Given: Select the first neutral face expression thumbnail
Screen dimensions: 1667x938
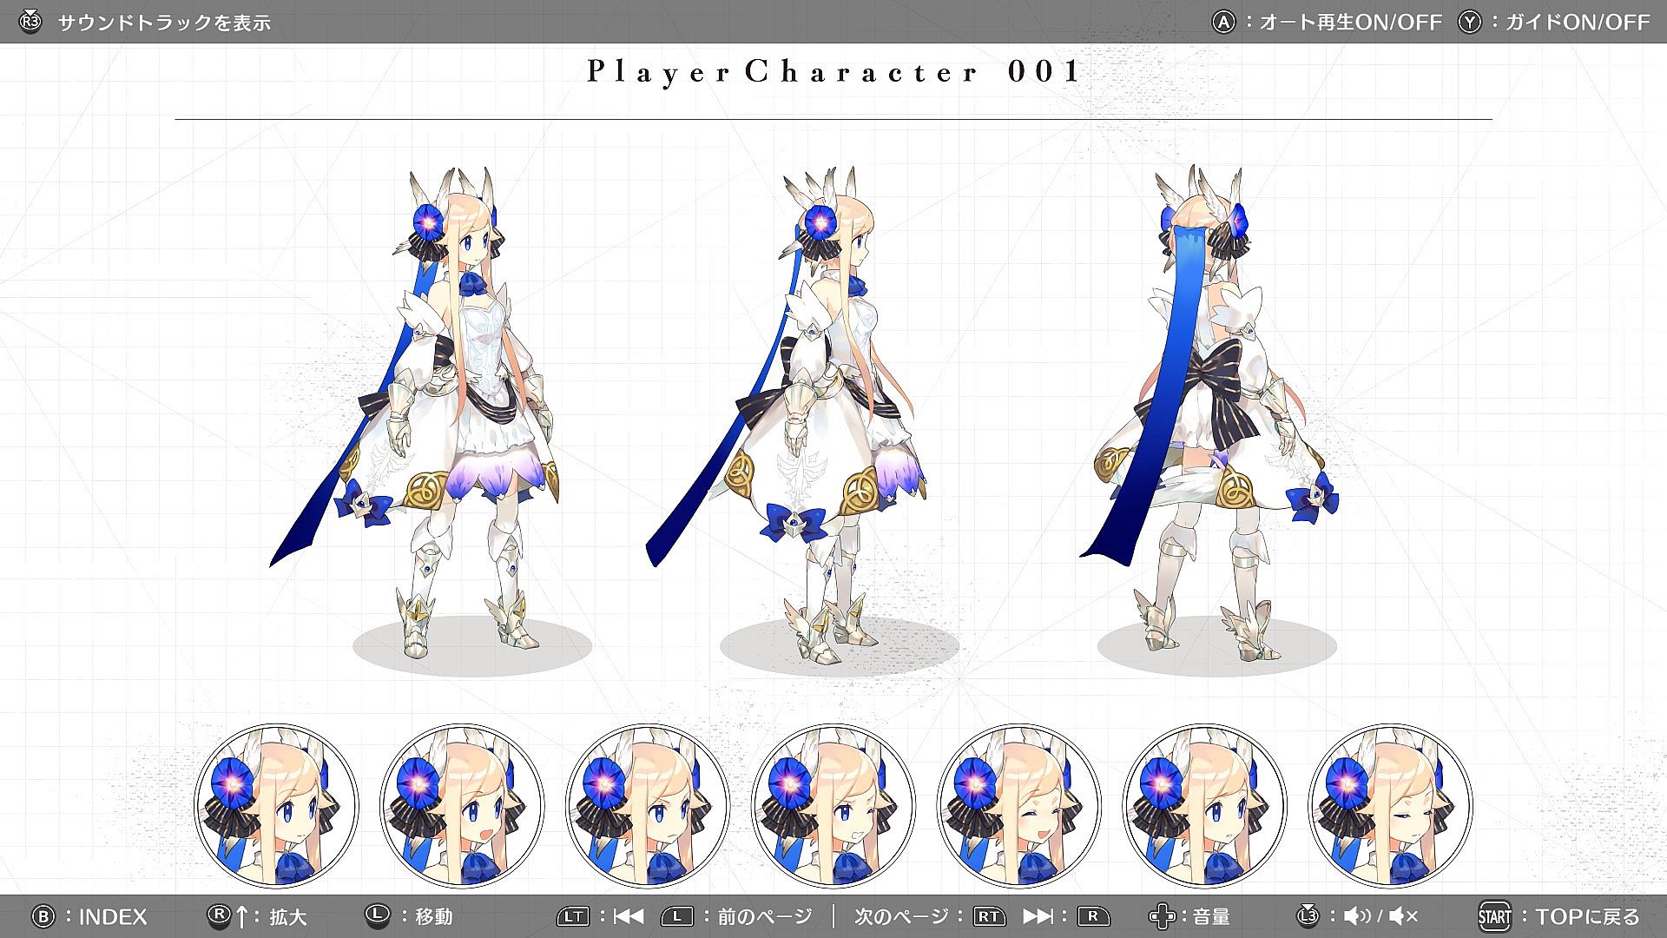Looking at the screenshot, I should point(276,806).
